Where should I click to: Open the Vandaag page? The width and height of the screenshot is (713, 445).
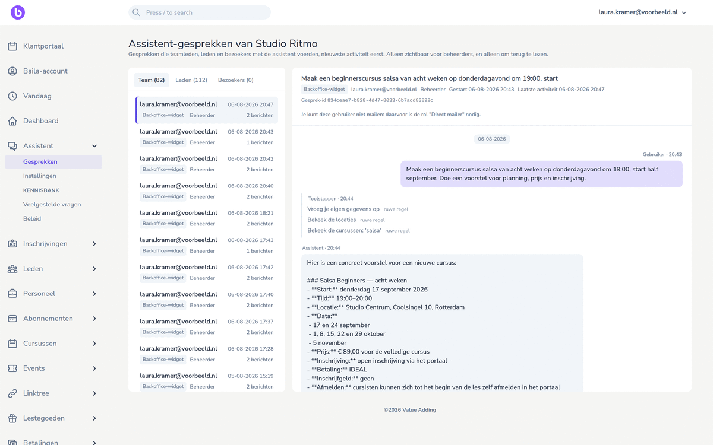[x=37, y=96]
